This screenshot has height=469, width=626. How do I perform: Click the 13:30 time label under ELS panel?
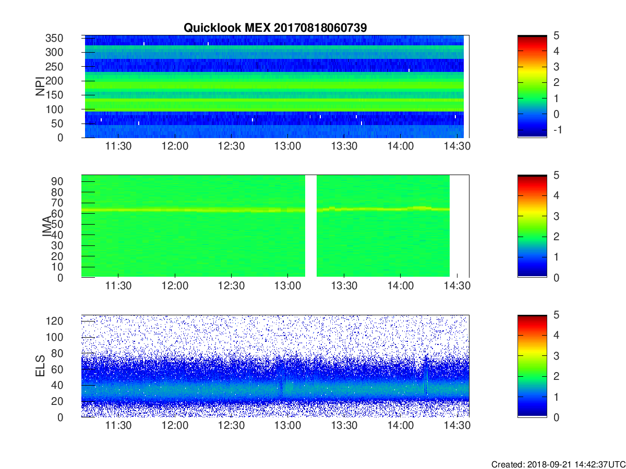(344, 426)
